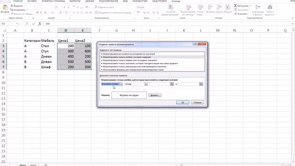Open the Name Box dropdown arrow
295x166 pixels.
17,24
